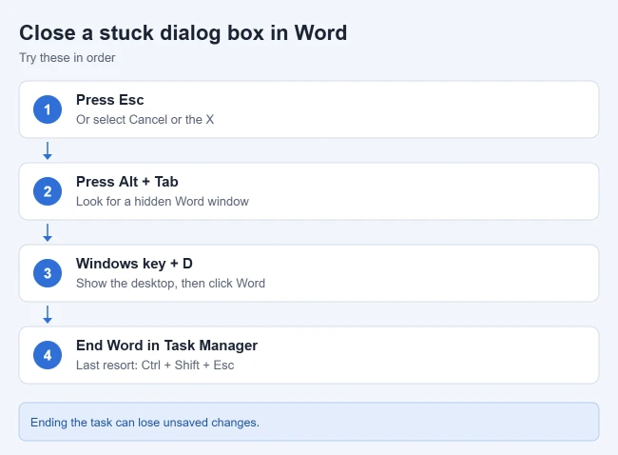Select the 'Press Esc' step title
618x455 pixels.
109,100
